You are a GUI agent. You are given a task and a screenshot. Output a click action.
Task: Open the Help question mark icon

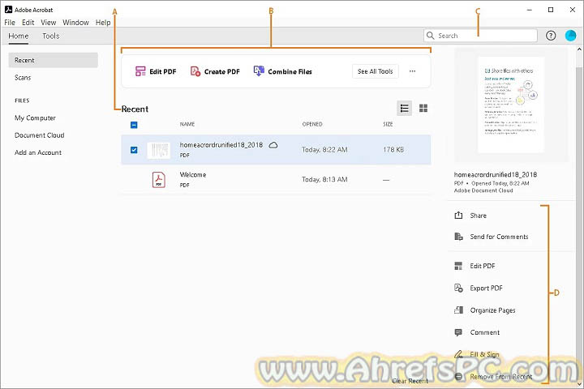tap(551, 36)
